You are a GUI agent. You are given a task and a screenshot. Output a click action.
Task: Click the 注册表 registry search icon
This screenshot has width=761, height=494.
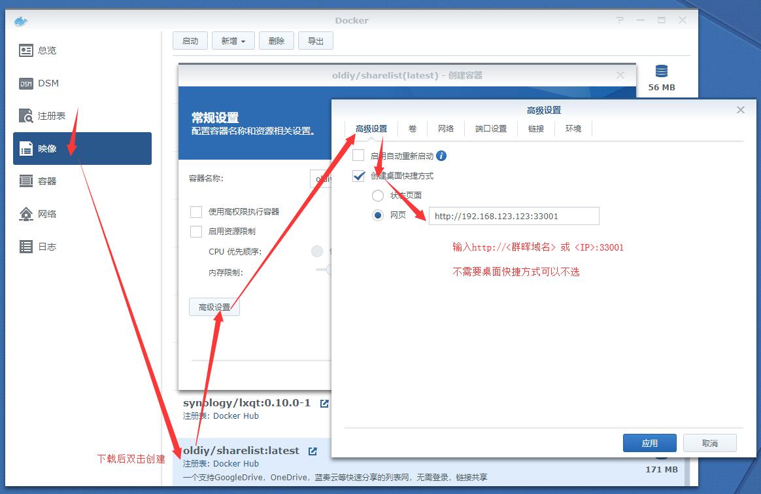tap(25, 116)
